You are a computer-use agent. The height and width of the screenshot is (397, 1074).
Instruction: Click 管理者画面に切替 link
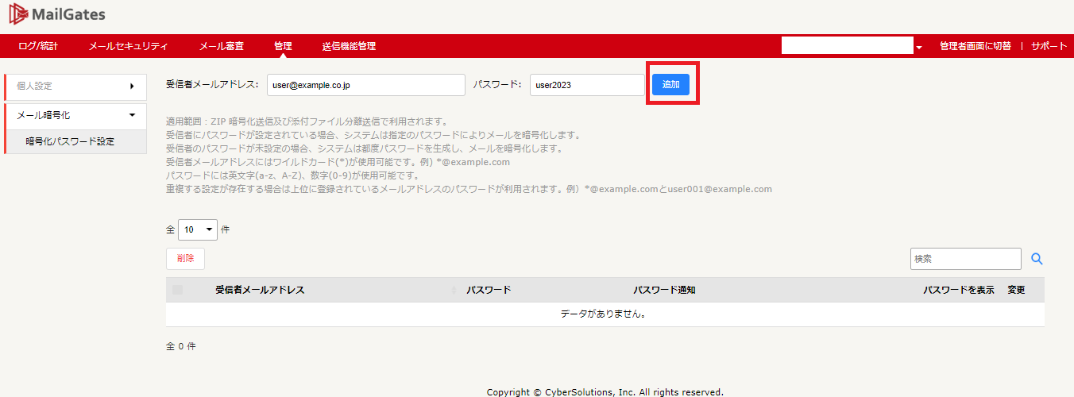coord(975,46)
